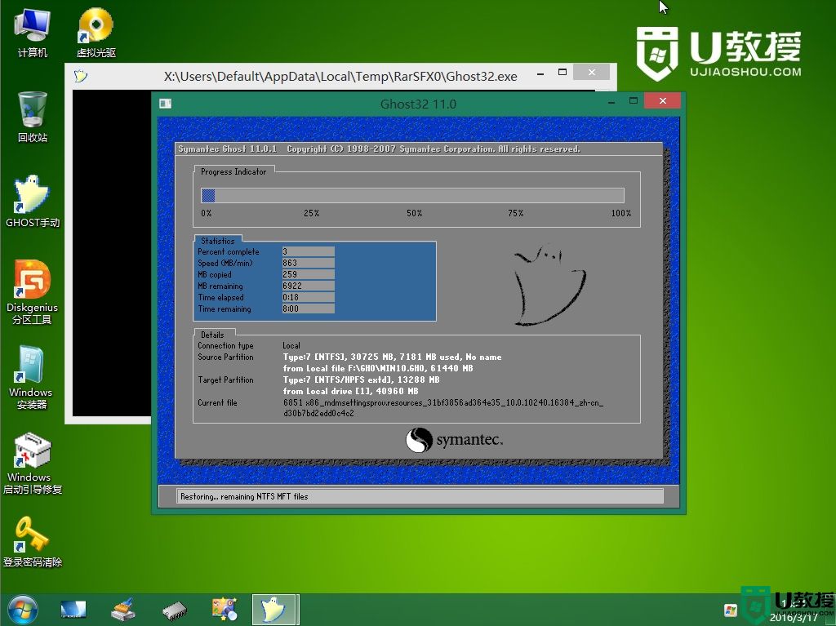Click the Ghost32.exe console window title icon
The image size is (836, 626).
point(80,77)
